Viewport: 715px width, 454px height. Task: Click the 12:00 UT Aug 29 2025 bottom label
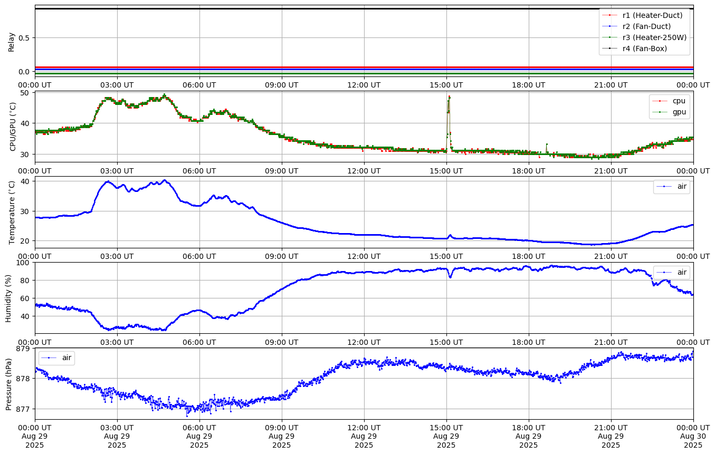[364, 437]
